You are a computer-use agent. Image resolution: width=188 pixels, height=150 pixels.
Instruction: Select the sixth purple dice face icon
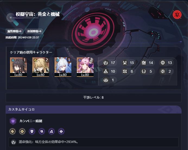click(61, 131)
